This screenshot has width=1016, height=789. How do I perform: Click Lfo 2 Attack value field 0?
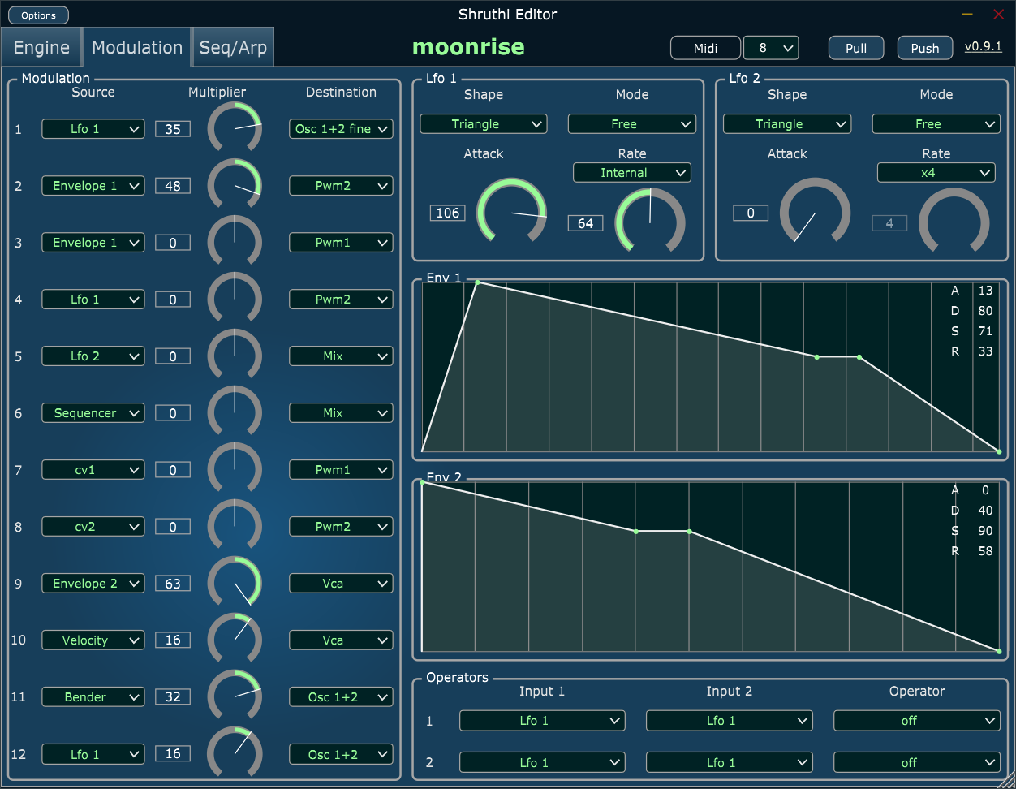click(x=751, y=213)
